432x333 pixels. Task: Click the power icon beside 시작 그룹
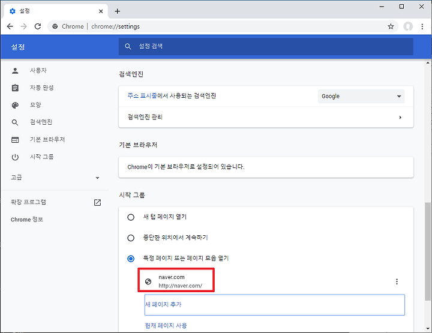coord(15,157)
